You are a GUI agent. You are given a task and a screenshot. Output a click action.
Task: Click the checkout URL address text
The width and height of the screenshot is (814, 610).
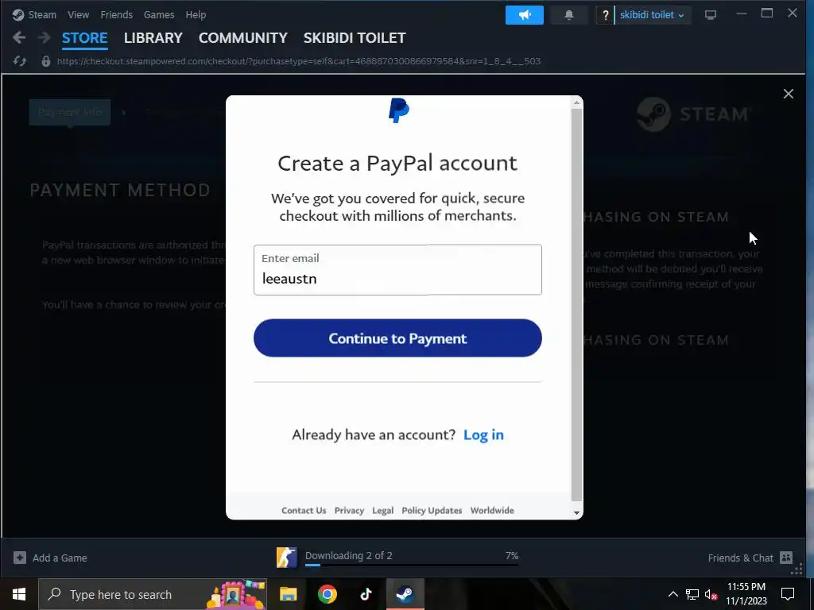click(299, 61)
